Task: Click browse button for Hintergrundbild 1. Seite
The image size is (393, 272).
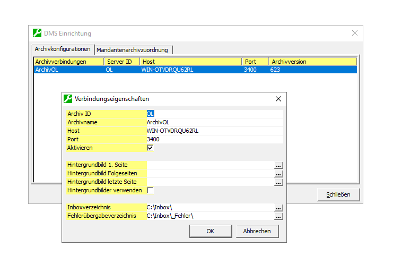Action: (x=278, y=165)
